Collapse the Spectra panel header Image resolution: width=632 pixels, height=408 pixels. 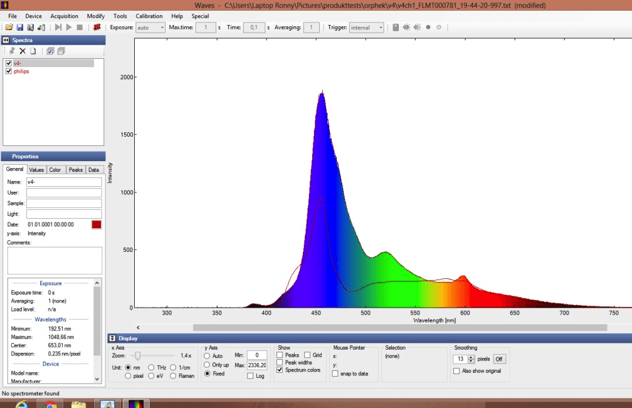click(6, 39)
